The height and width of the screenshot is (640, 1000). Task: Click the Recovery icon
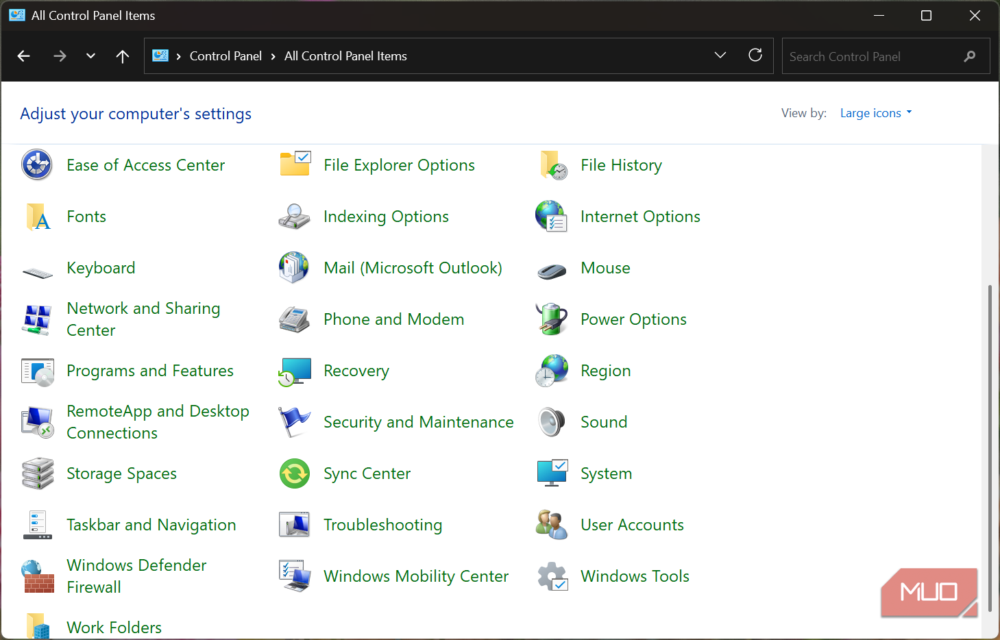click(x=295, y=371)
